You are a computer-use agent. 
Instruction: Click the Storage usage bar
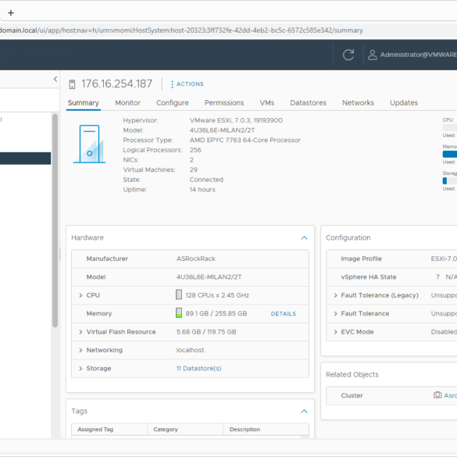450,181
